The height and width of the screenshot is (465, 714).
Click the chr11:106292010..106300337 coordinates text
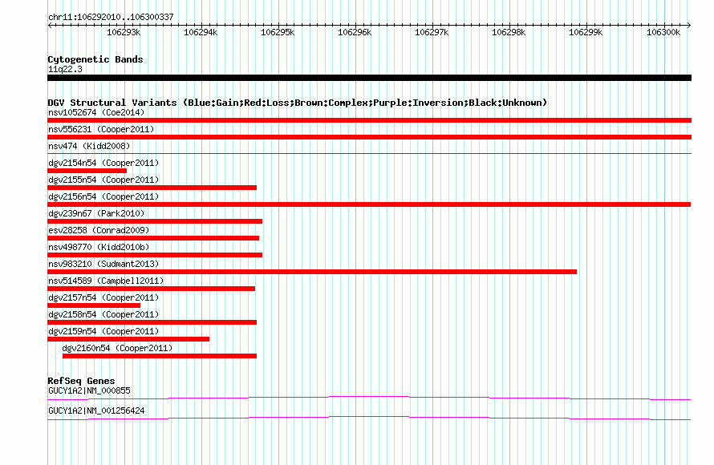111,17
